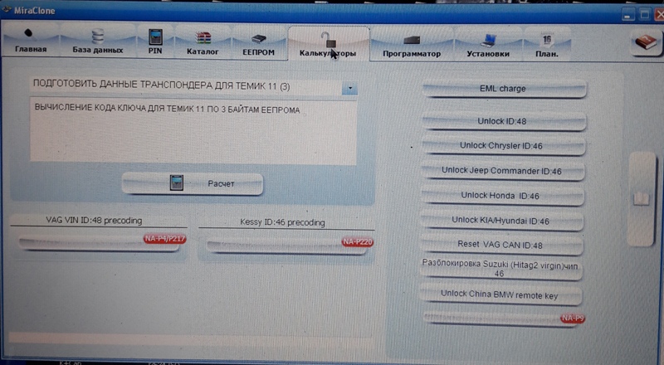Click the NA-P4/P217 red badge
Viewport: 664px width, 365px height.
(x=164, y=239)
